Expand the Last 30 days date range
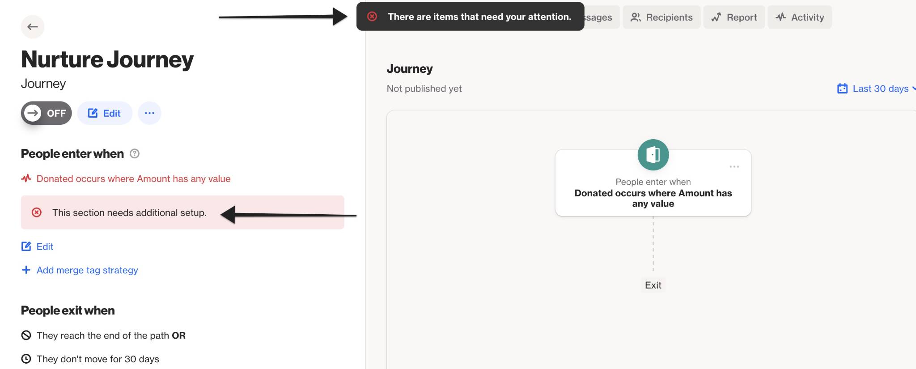 pyautogui.click(x=876, y=89)
